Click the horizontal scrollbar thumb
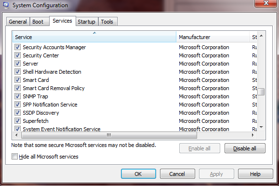 pyautogui.click(x=109, y=135)
